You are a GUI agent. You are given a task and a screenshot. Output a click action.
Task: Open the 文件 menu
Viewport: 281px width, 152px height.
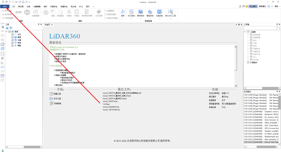coord(5,7)
